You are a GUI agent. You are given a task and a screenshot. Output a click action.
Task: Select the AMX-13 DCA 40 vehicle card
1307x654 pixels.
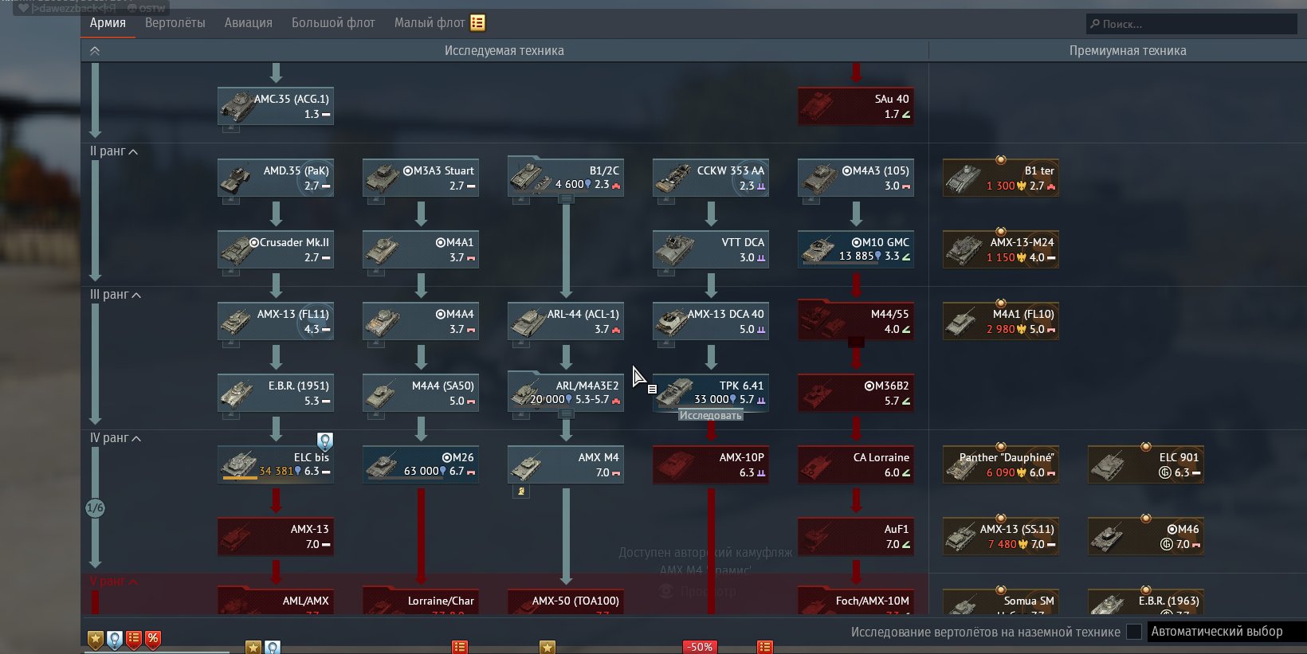711,321
